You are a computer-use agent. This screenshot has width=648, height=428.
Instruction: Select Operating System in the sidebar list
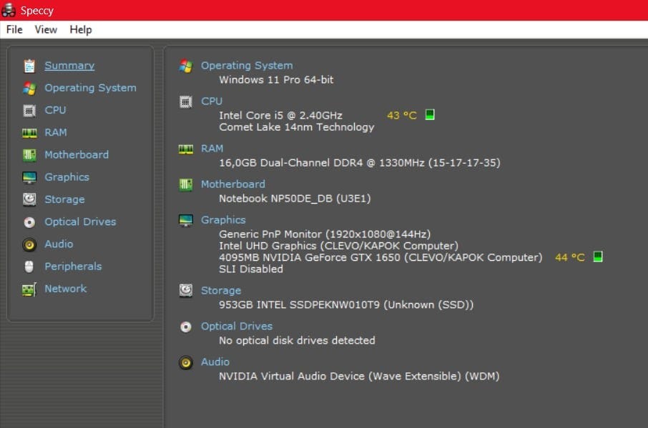tap(90, 88)
